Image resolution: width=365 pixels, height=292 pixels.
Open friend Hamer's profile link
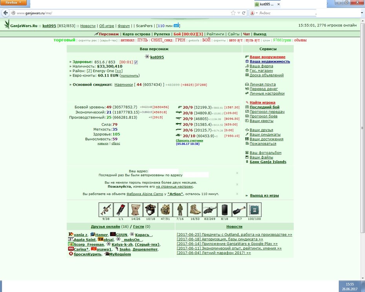click(x=101, y=235)
